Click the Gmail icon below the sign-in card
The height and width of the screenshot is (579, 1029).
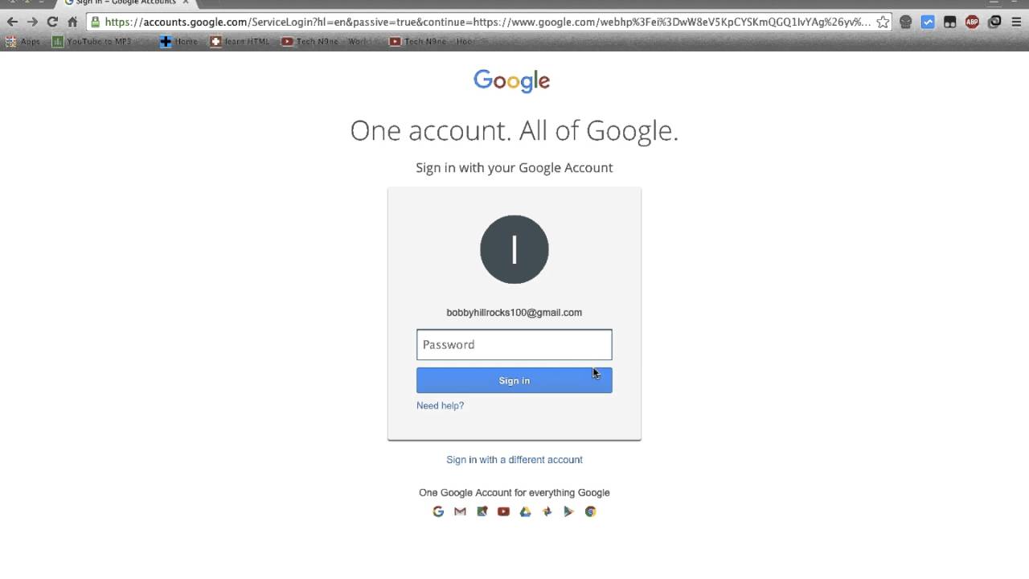pos(460,511)
